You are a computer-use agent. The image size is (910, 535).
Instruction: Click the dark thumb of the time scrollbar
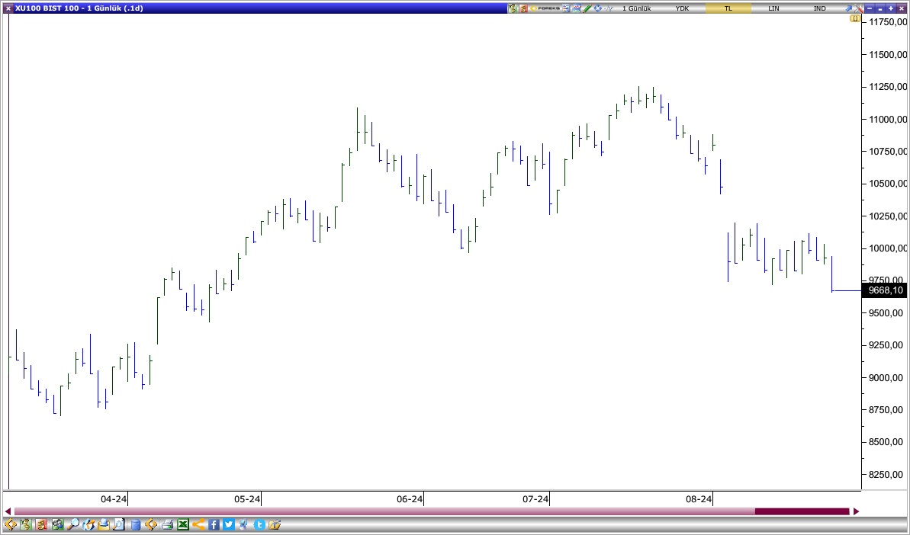point(801,511)
